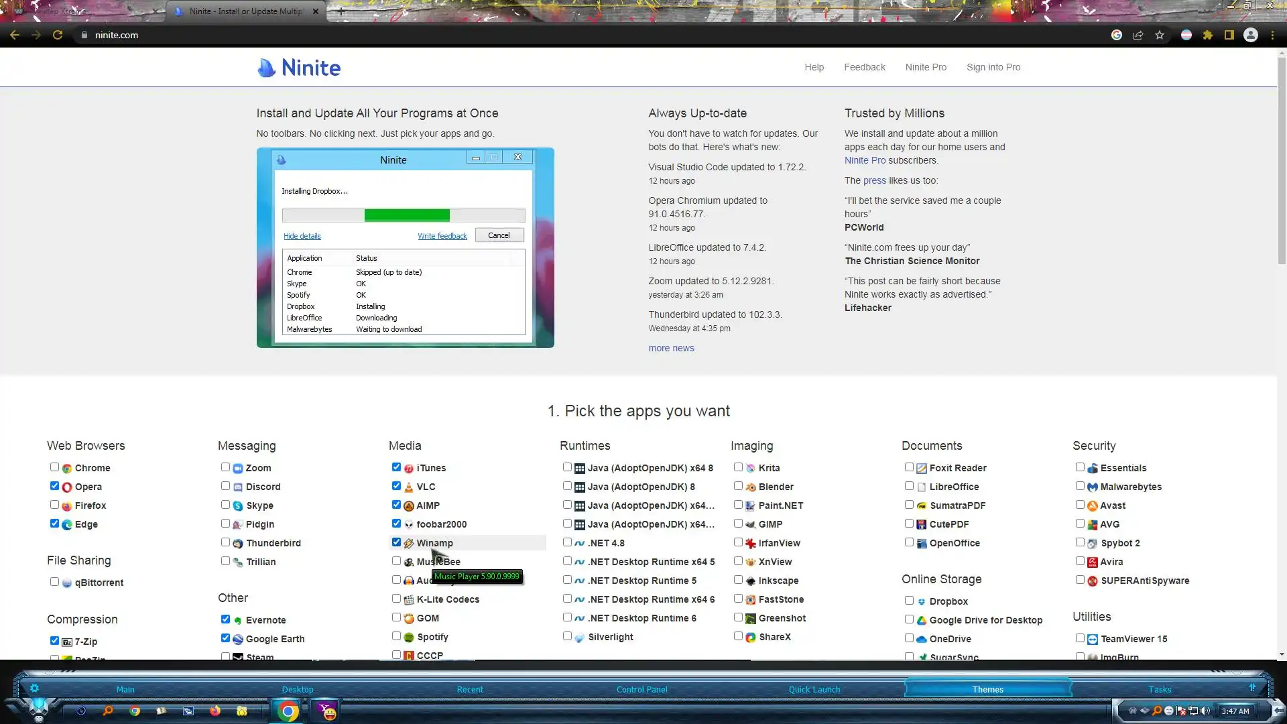Open the Yahoo Messenger taskbar icon
The width and height of the screenshot is (1287, 724).
[326, 711]
